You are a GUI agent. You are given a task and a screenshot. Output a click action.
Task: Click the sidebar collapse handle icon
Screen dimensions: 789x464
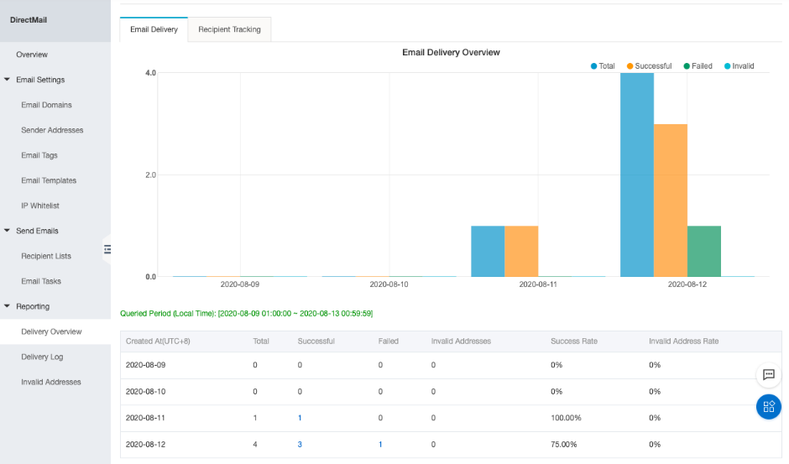coord(107,248)
